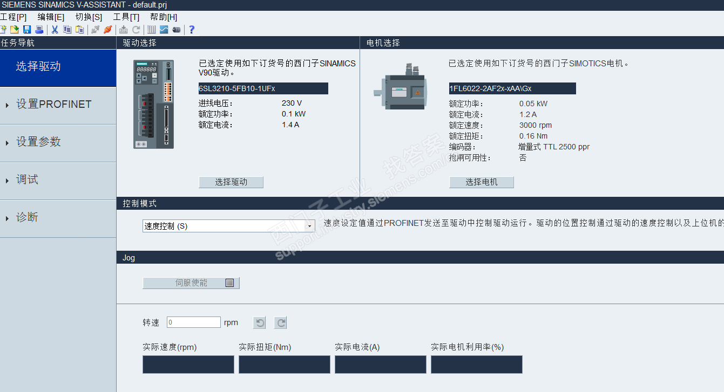724x392 pixels.
Task: Open an existing project with folder icon
Action: point(15,30)
